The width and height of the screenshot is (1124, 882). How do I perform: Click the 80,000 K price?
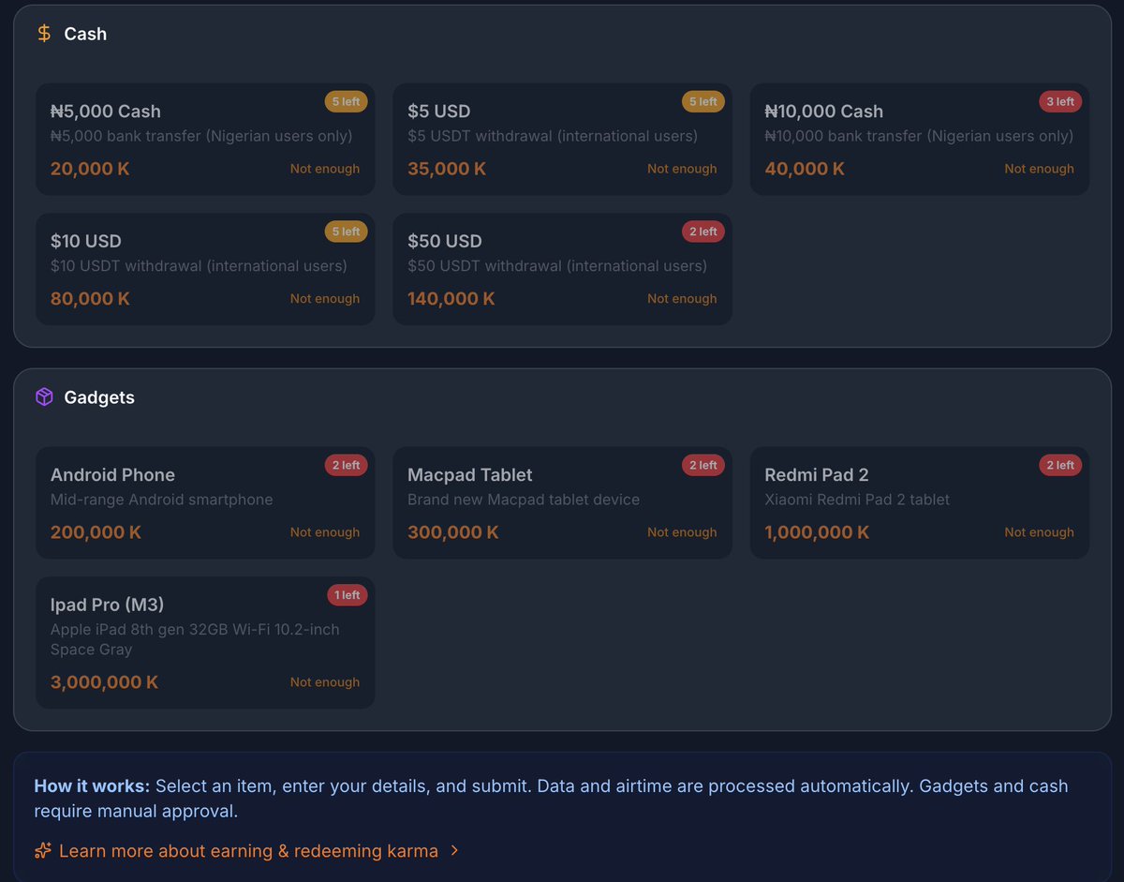point(90,299)
